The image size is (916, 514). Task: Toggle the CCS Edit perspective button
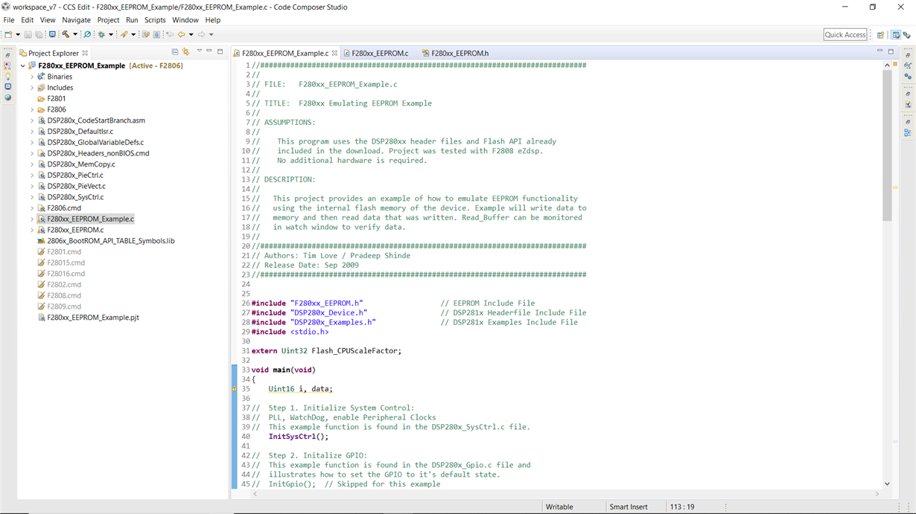coord(896,35)
